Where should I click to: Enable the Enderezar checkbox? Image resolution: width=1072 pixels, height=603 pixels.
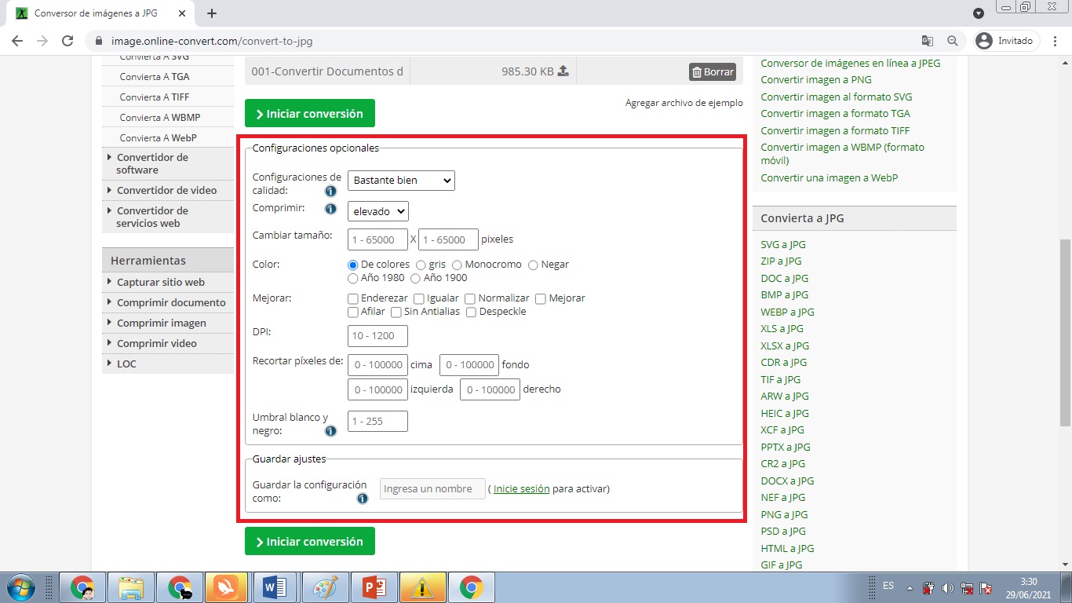353,298
